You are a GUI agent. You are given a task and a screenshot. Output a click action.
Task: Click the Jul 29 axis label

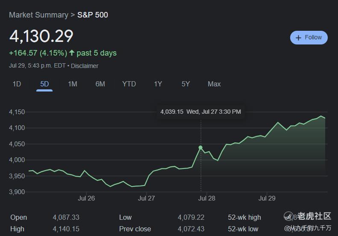click(267, 198)
